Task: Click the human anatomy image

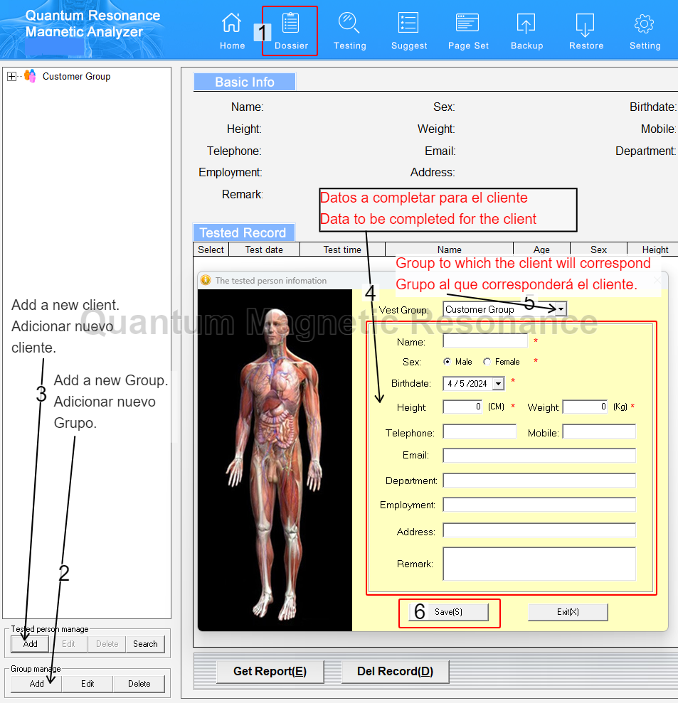Action: tap(275, 460)
